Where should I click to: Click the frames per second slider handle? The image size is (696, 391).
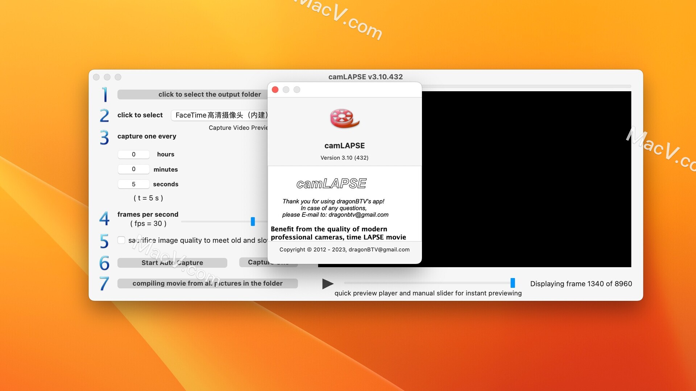(x=253, y=222)
